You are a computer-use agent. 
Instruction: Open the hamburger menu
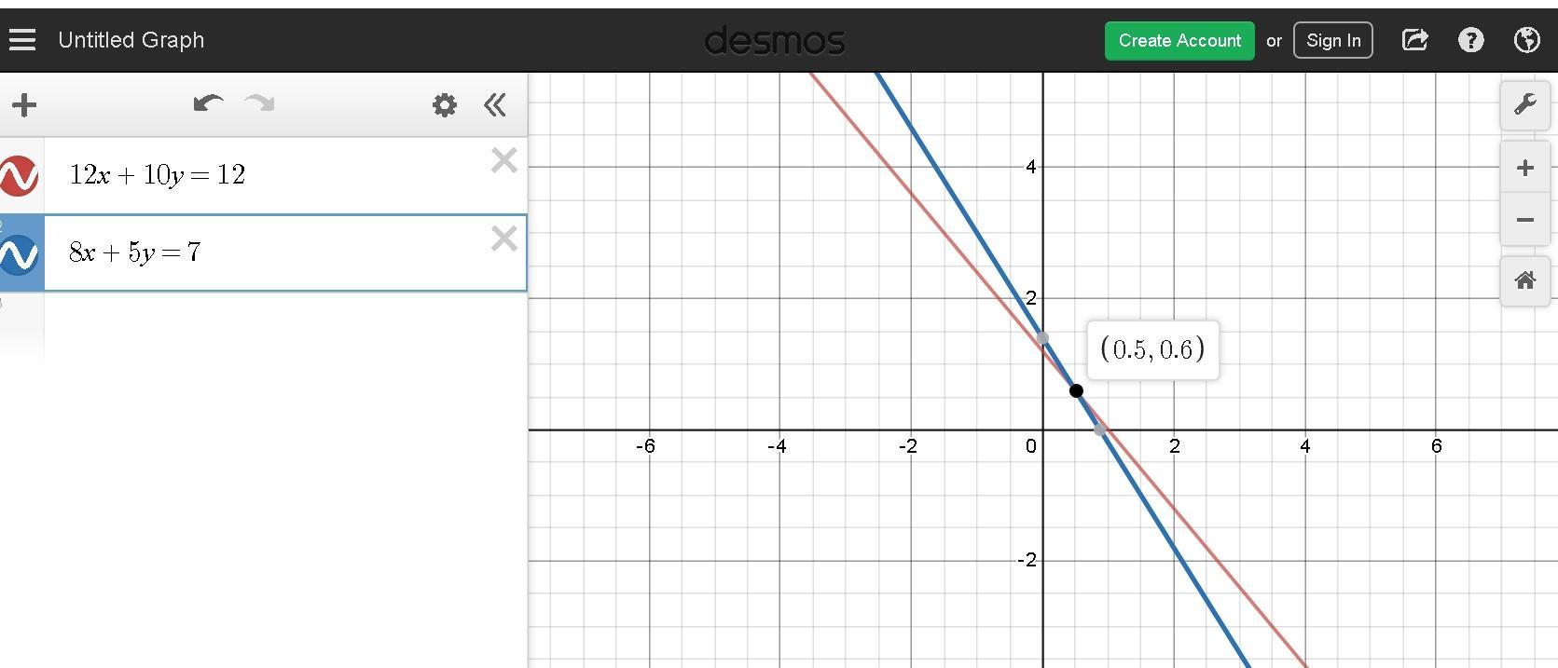click(x=22, y=40)
